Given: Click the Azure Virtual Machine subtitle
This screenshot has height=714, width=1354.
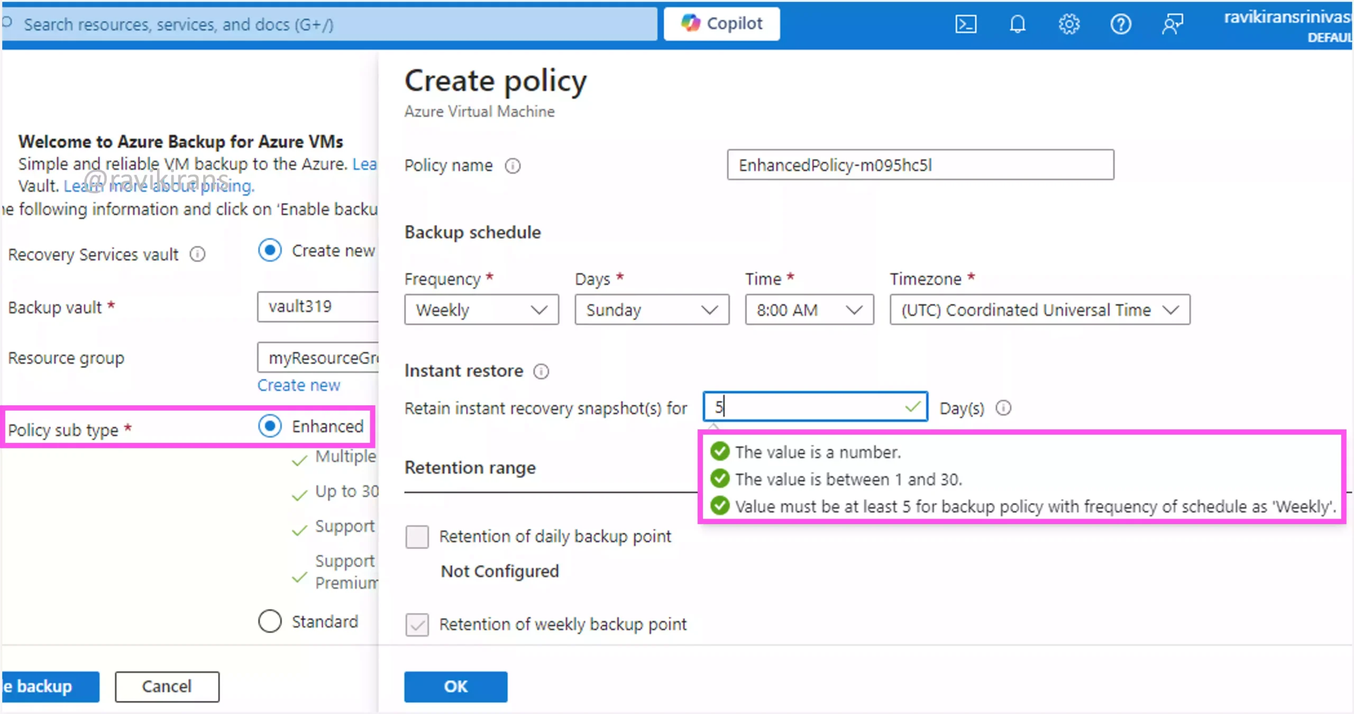Looking at the screenshot, I should click(480, 112).
